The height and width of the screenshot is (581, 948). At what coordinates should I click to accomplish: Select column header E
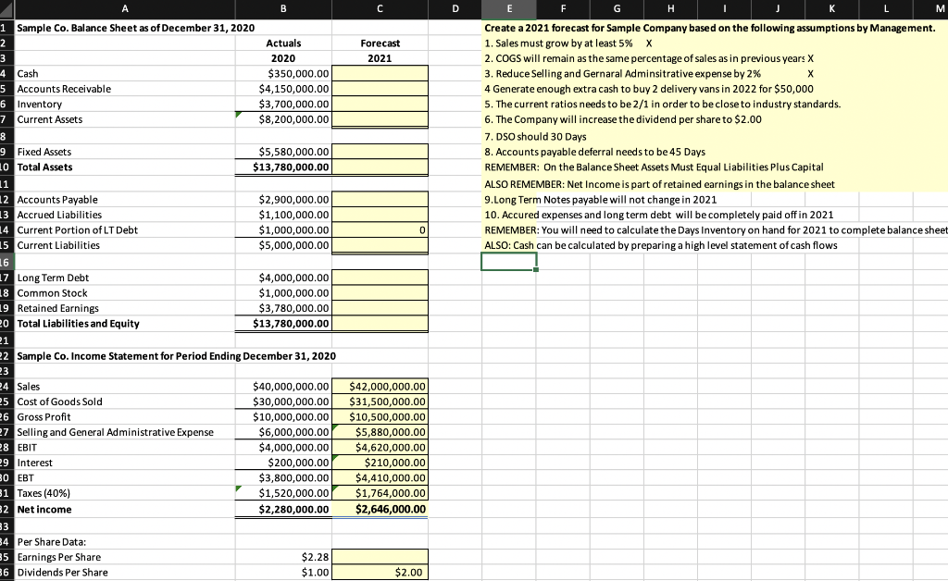(509, 8)
